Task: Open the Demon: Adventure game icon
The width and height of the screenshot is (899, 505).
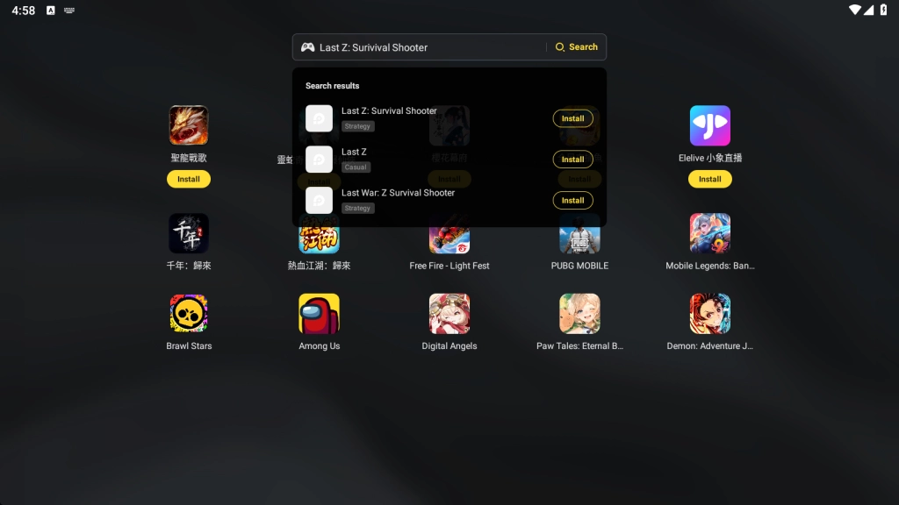Action: point(709,314)
